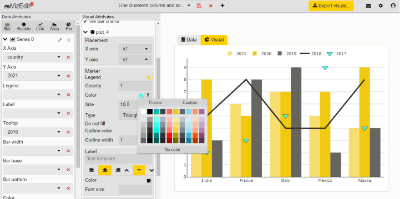Align label text left
Viewport: 404px width, 199px height.
(x=92, y=170)
